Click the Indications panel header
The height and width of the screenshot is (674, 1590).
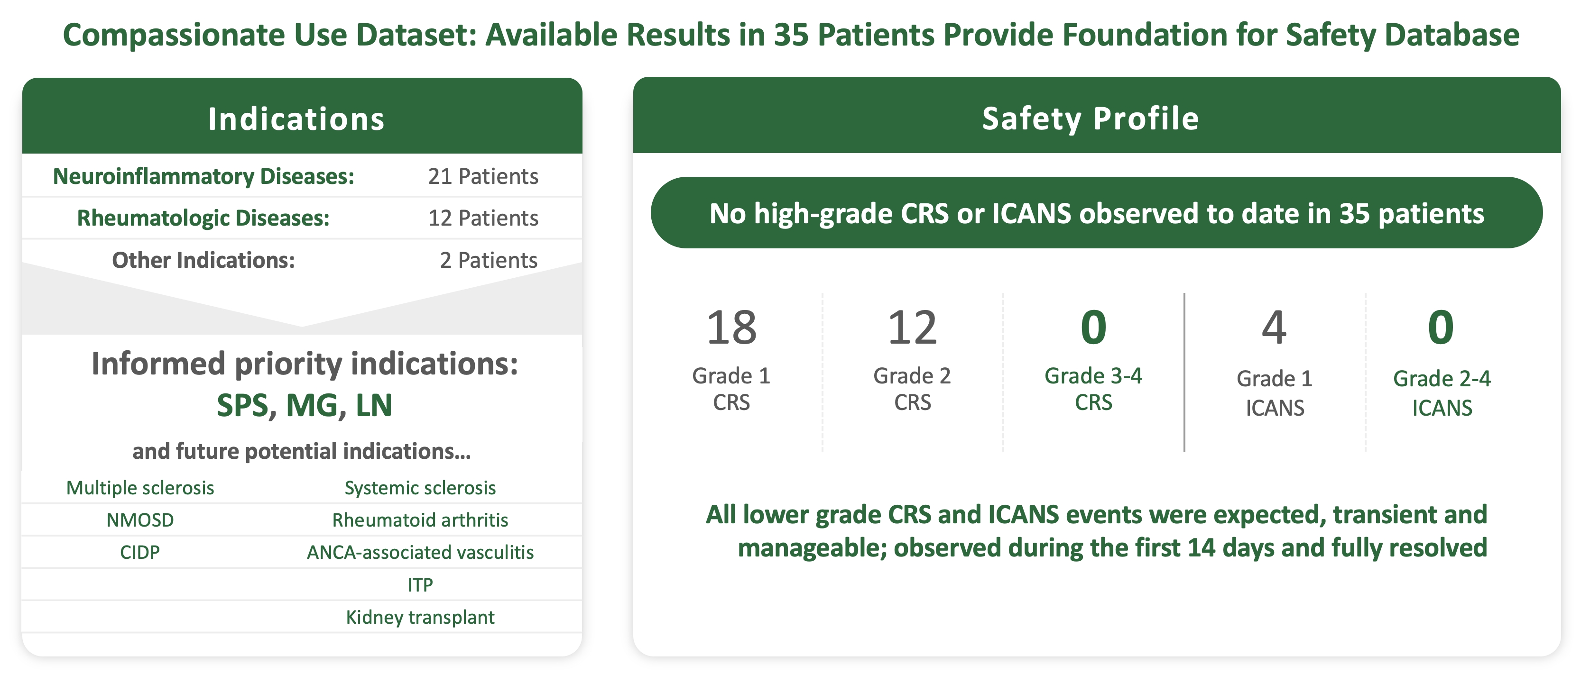296,118
